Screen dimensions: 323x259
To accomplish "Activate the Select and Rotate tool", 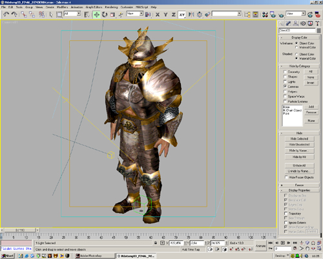I will (x=105, y=14).
